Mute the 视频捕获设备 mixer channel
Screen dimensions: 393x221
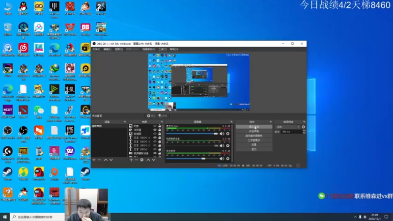tap(222, 145)
